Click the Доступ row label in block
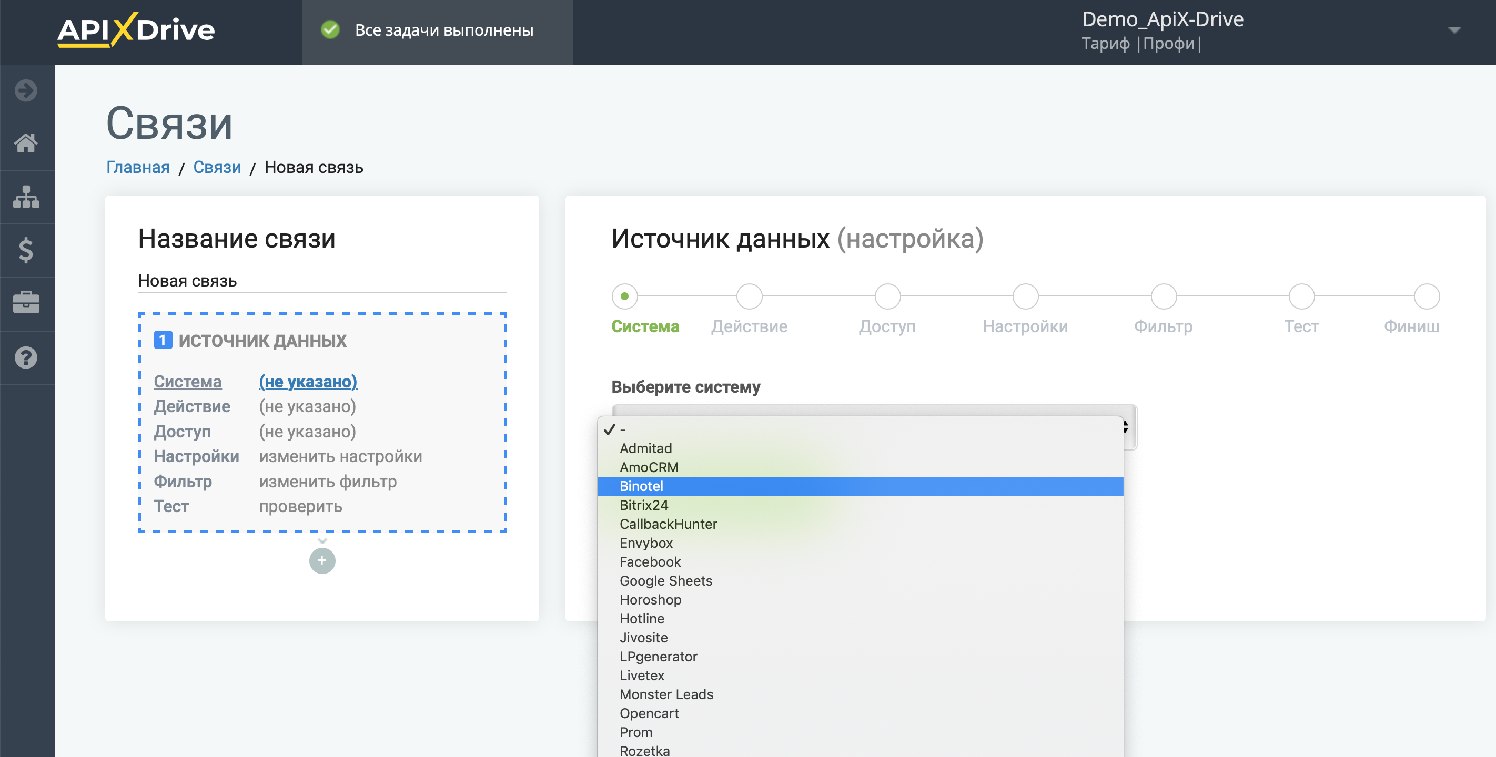The height and width of the screenshot is (757, 1496). coord(183,431)
